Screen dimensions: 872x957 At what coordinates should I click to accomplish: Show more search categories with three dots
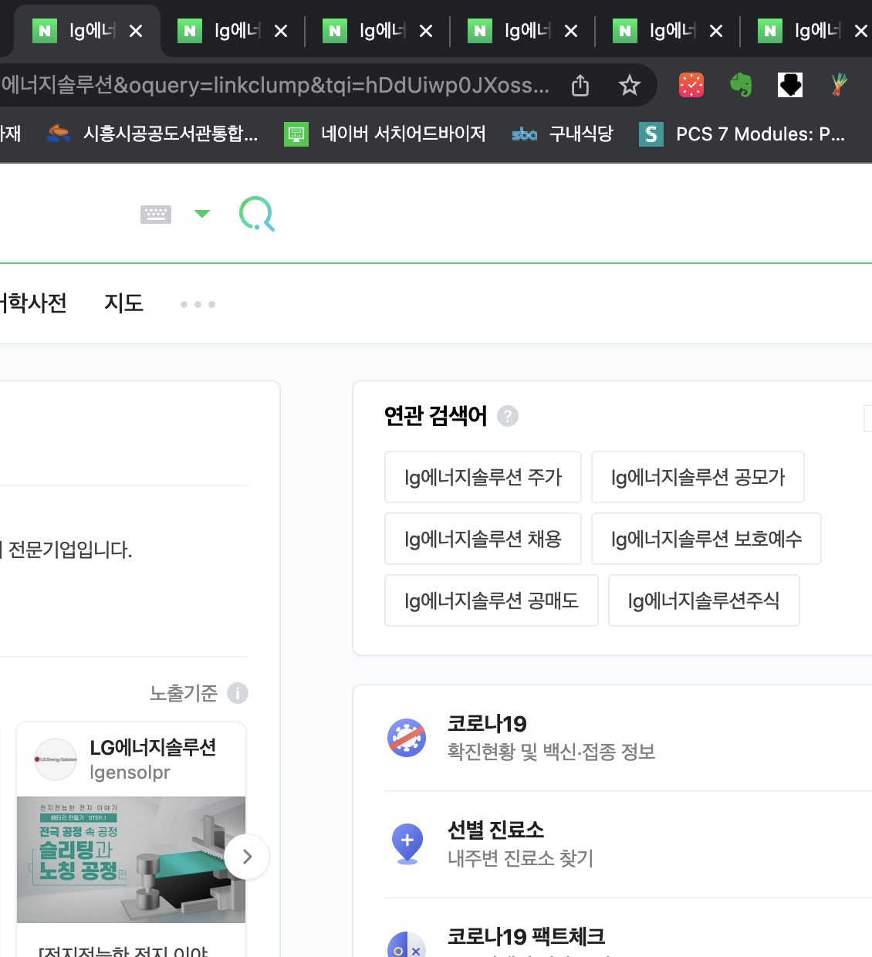coord(198,304)
